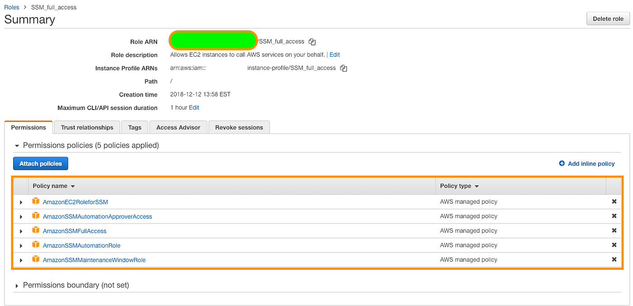Expand the AmazonSSMFullAccess policy row
This screenshot has width=633, height=306.
(21, 231)
